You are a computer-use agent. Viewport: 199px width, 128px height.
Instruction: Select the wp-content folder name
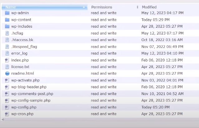pos(21,20)
